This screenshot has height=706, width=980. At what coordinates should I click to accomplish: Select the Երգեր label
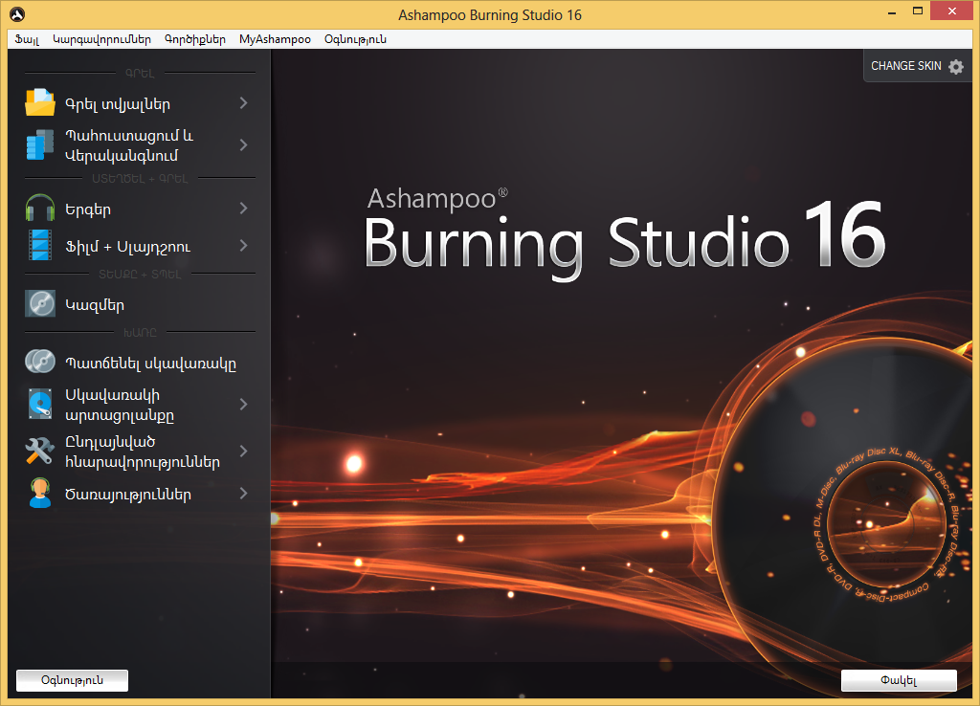point(88,210)
